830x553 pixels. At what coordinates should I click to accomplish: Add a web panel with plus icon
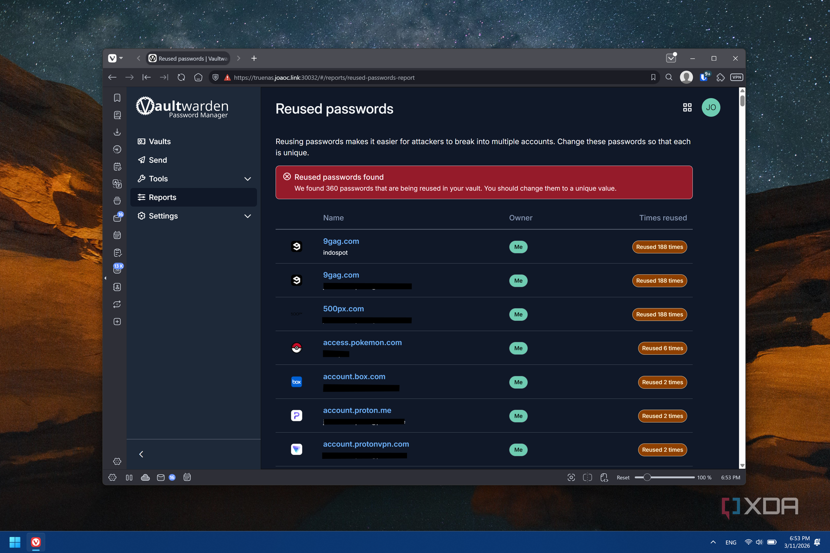[x=117, y=322]
